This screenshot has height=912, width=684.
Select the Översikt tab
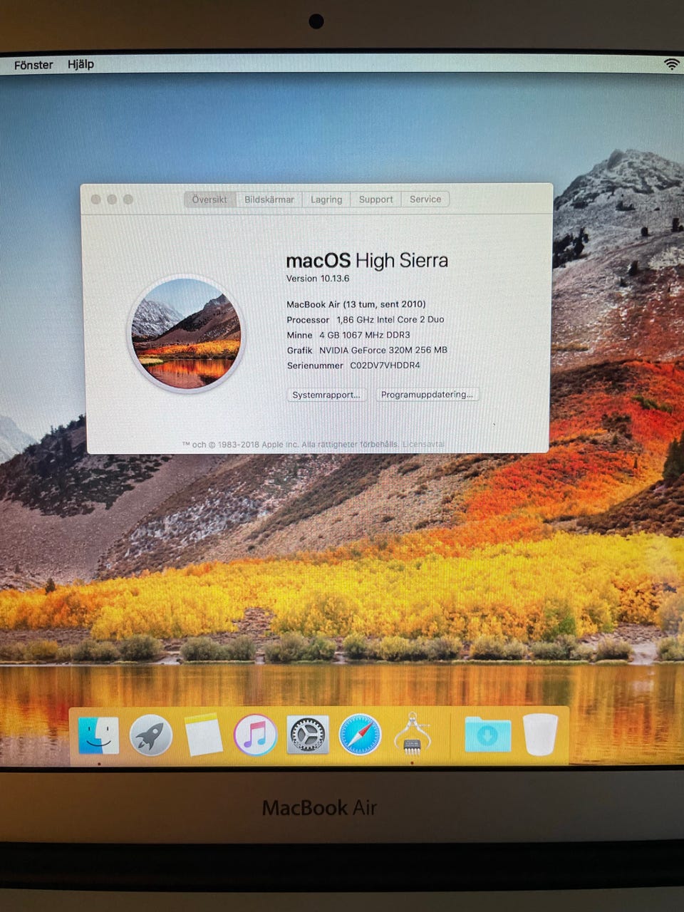pos(209,199)
